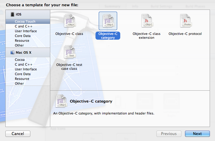This screenshot has width=215, height=141.
Task: Click the Mac OS X Finder icon
Action: (12, 52)
